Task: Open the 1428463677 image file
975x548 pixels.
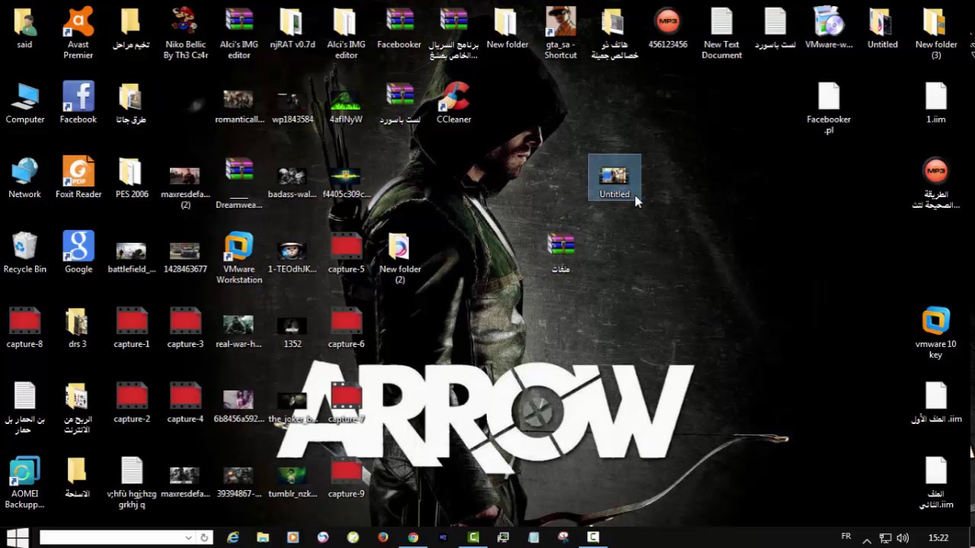Action: tap(185, 257)
